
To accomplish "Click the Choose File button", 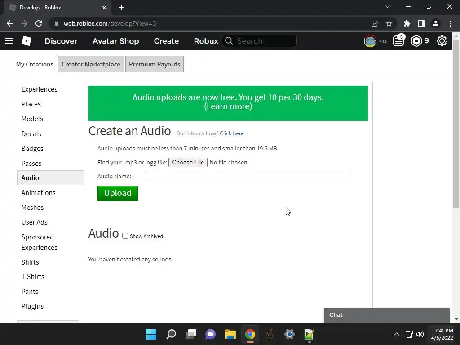I will click(x=188, y=162).
